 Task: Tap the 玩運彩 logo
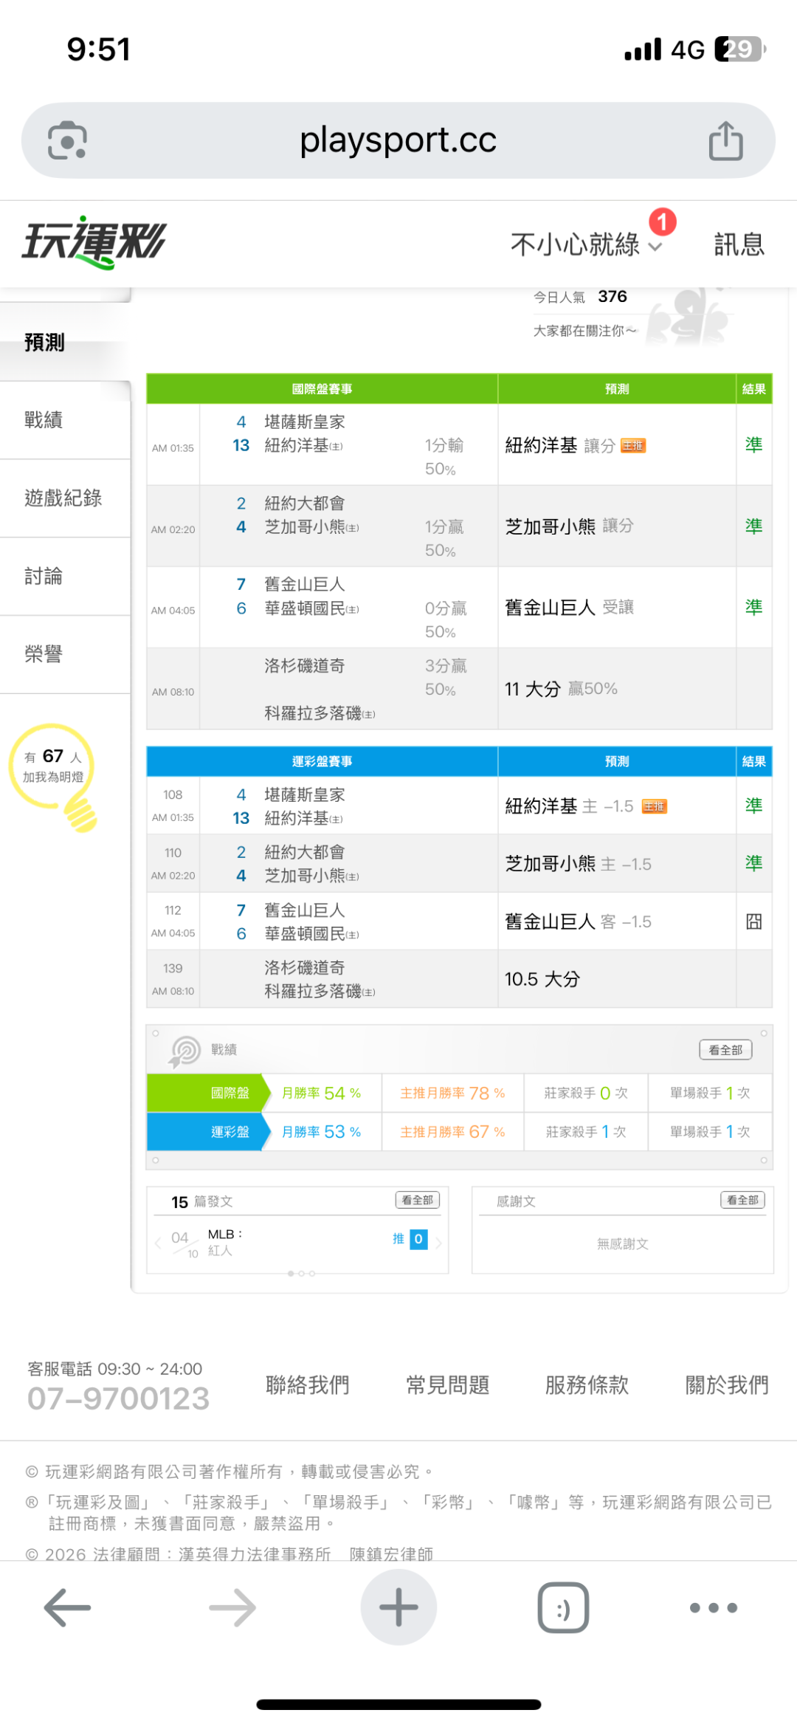94,242
